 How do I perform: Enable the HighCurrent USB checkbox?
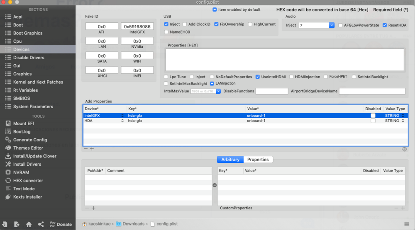tap(250, 24)
